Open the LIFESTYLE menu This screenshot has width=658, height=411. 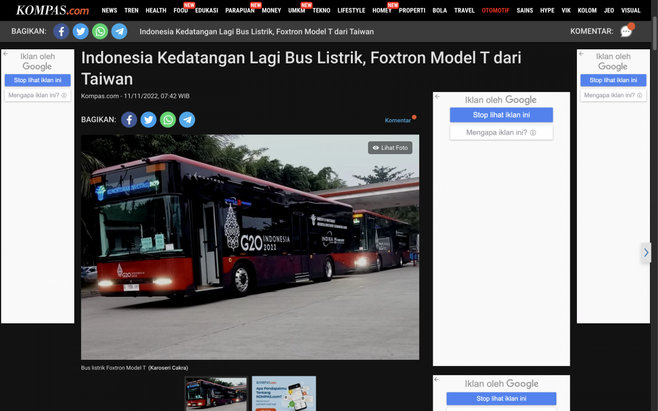[x=352, y=10]
